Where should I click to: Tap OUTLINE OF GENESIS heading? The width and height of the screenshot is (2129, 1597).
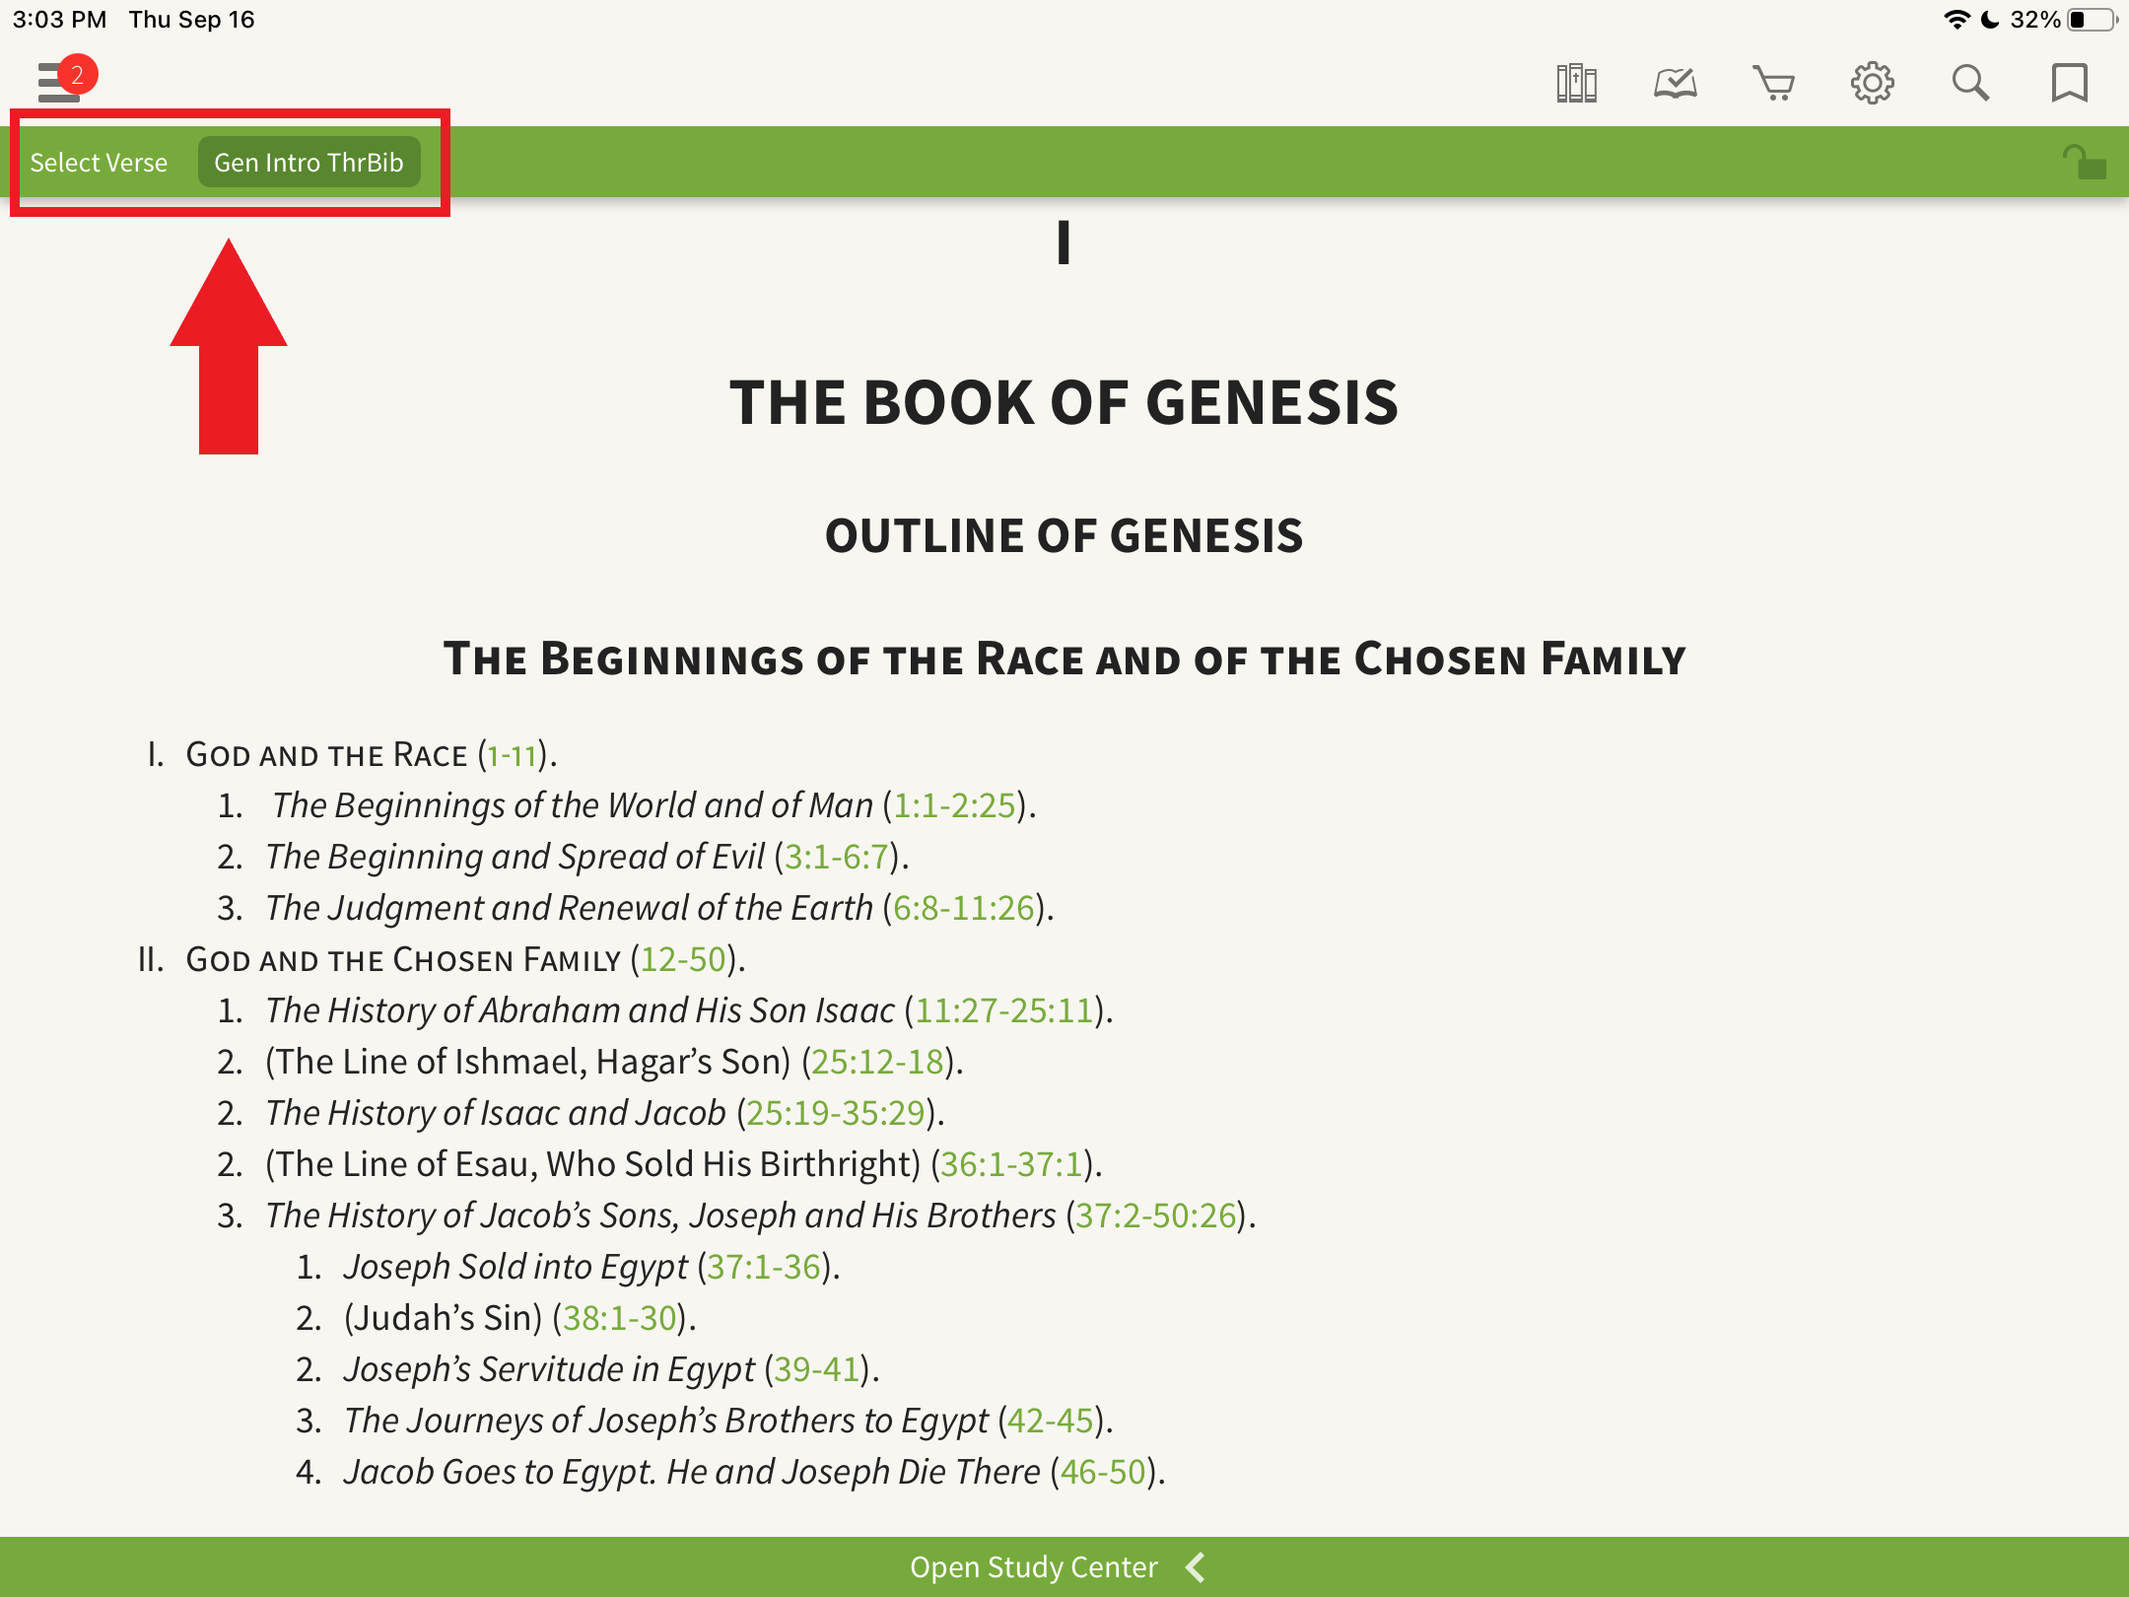1064,536
